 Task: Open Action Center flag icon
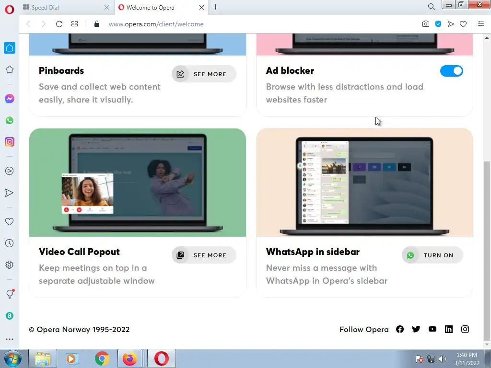[419, 359]
